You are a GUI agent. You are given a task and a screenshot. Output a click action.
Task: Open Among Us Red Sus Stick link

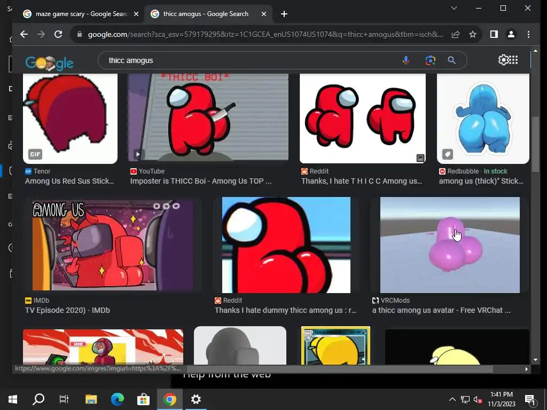(x=69, y=181)
